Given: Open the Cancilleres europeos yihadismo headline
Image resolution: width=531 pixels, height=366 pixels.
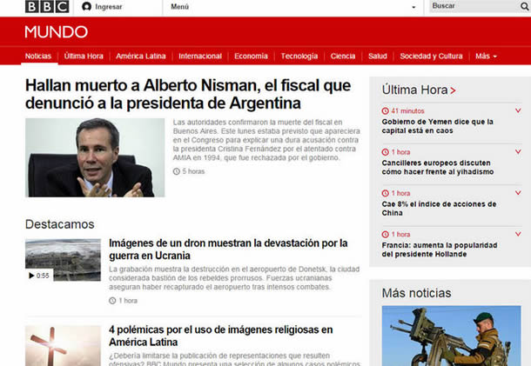Looking at the screenshot, I should (438, 168).
